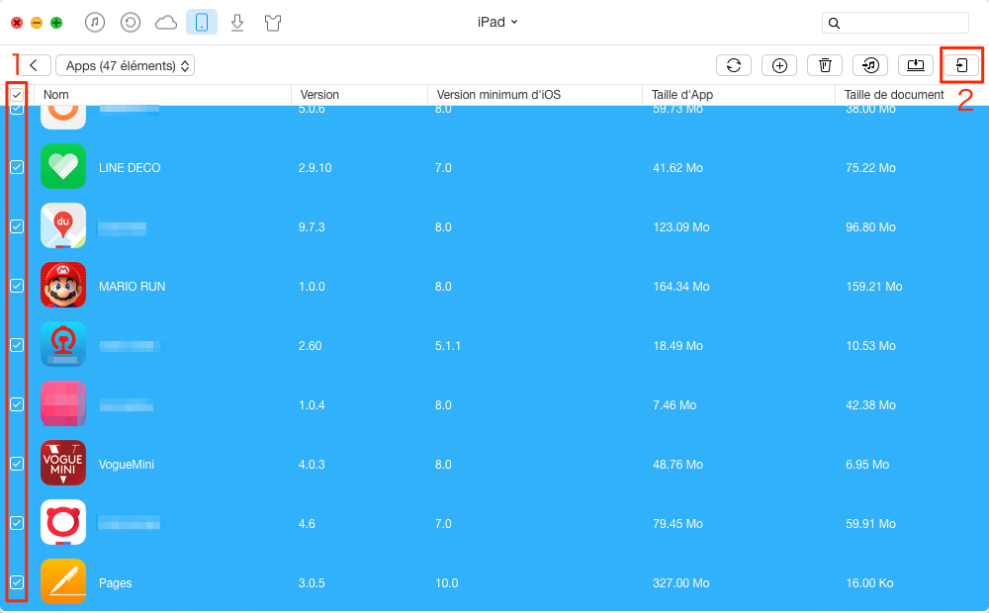Open the iPad device dropdown
Viewport: 989px width, 613px height.
click(x=497, y=22)
